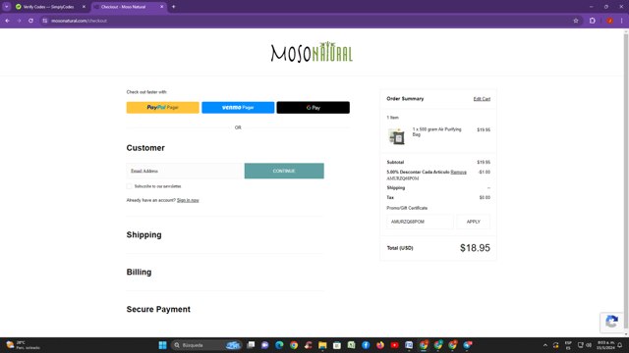The image size is (629, 353).
Task: Select the Secure Payment heading
Action: 158,310
